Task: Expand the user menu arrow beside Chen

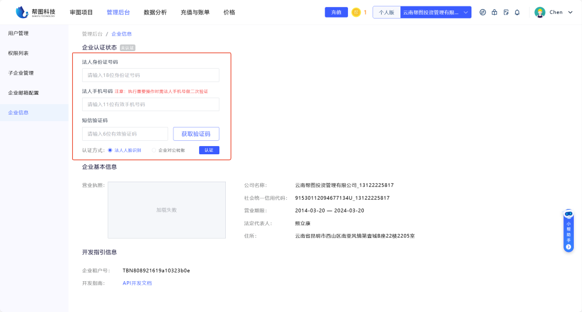Action: point(570,12)
